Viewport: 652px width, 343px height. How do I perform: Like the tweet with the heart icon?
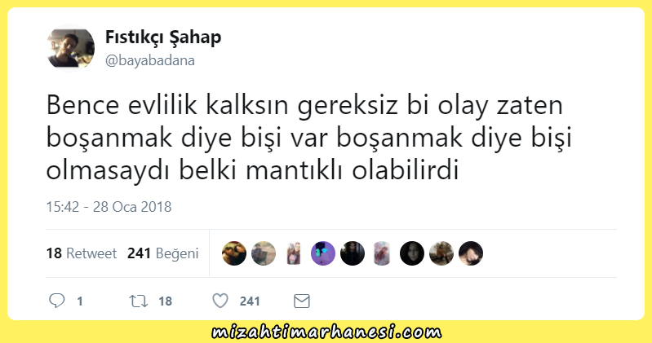click(220, 301)
